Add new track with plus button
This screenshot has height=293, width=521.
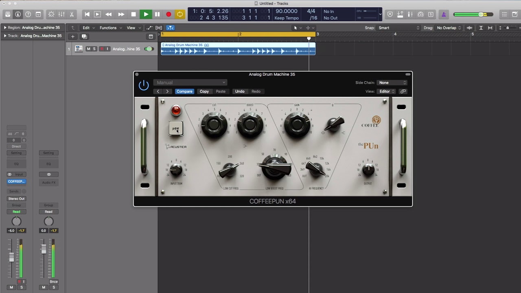coord(73,36)
